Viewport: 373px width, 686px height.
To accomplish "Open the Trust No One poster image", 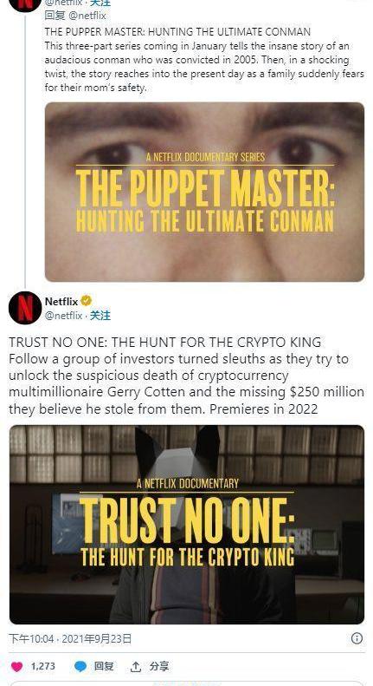I will coord(187,525).
